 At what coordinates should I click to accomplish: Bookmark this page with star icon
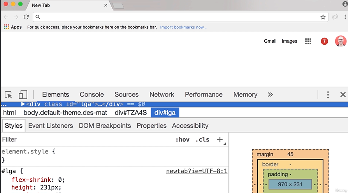point(323,17)
